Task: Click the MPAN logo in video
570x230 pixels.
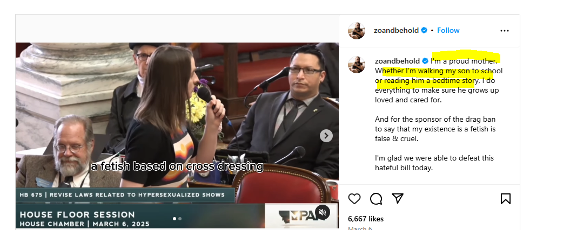Action: pos(296,216)
